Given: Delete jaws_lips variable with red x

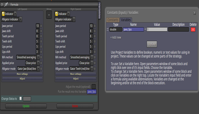Looking at the screenshot, I should (x=193, y=30).
